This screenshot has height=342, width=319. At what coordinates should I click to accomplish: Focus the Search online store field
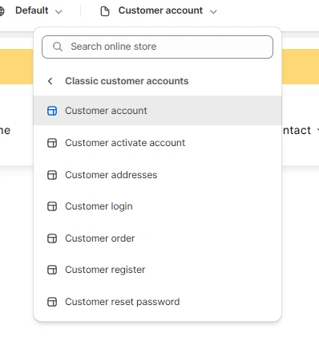coord(157,47)
